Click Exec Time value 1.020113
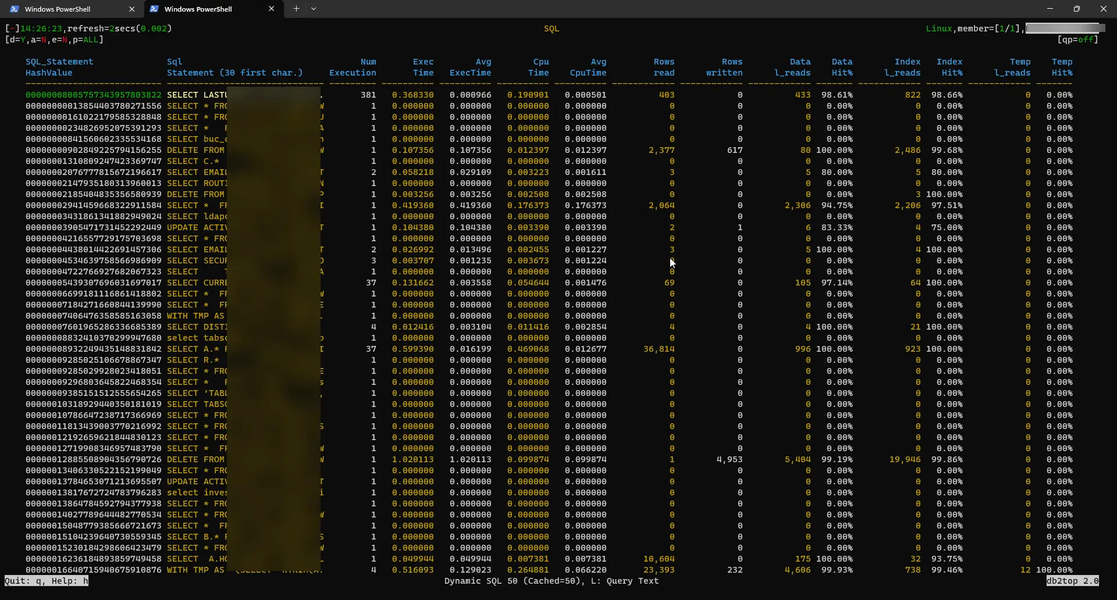Screen dimensions: 1117x600 coord(412,459)
